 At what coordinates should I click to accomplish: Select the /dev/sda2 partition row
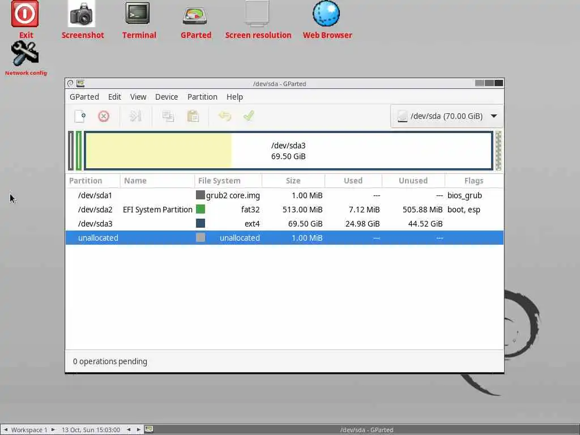pyautogui.click(x=284, y=210)
